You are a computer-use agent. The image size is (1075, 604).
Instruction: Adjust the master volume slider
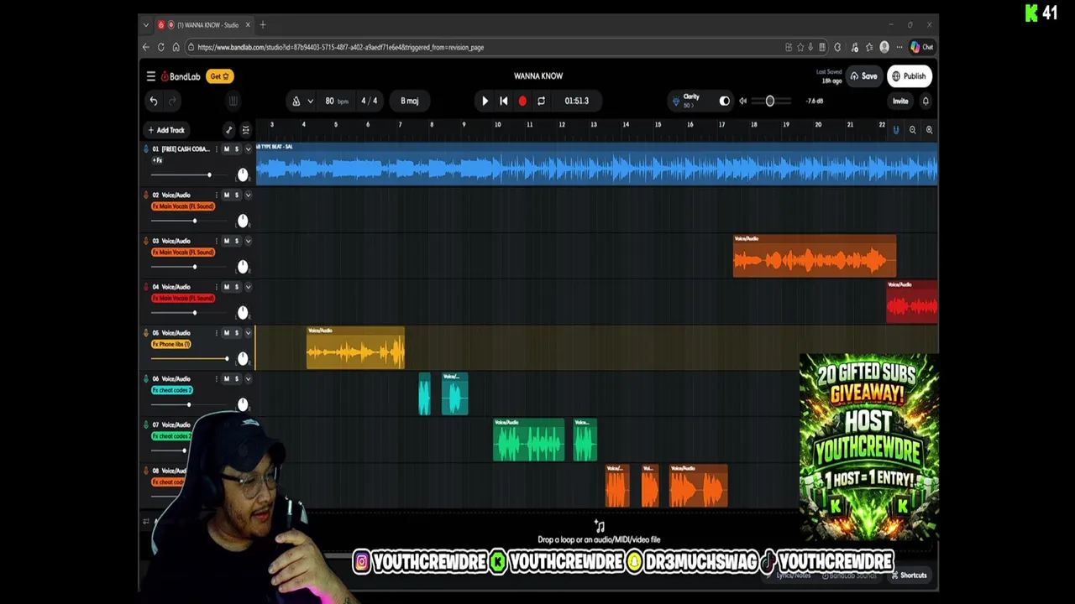771,102
